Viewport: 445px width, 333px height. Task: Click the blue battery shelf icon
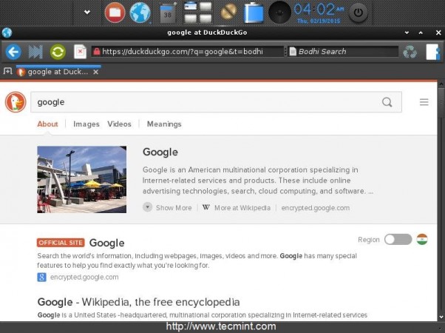(x=254, y=13)
